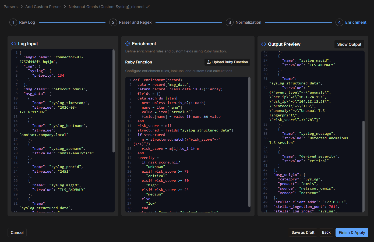Click the Ruby Function section heading
The width and height of the screenshot is (374, 242).
[139, 62]
